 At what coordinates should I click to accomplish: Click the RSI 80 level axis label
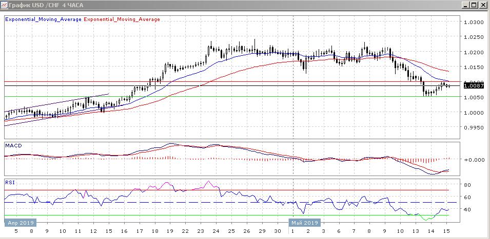467,185
